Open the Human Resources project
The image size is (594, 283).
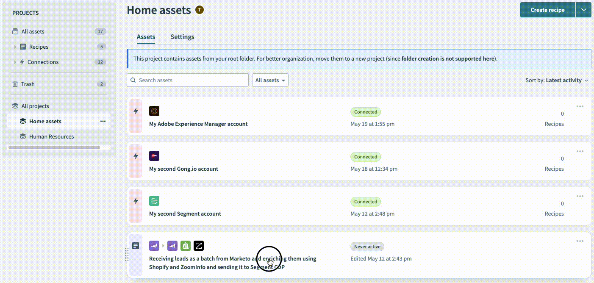point(51,136)
